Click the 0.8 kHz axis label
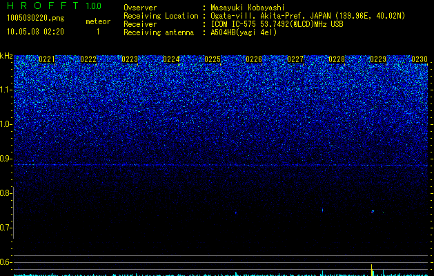Viewport: 434px width, 276px height. (5, 193)
